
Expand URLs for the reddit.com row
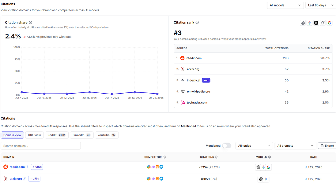37,167
